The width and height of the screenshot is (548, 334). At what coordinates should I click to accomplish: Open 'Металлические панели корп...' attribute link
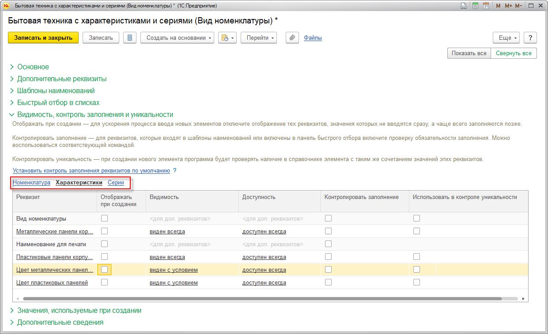point(55,231)
